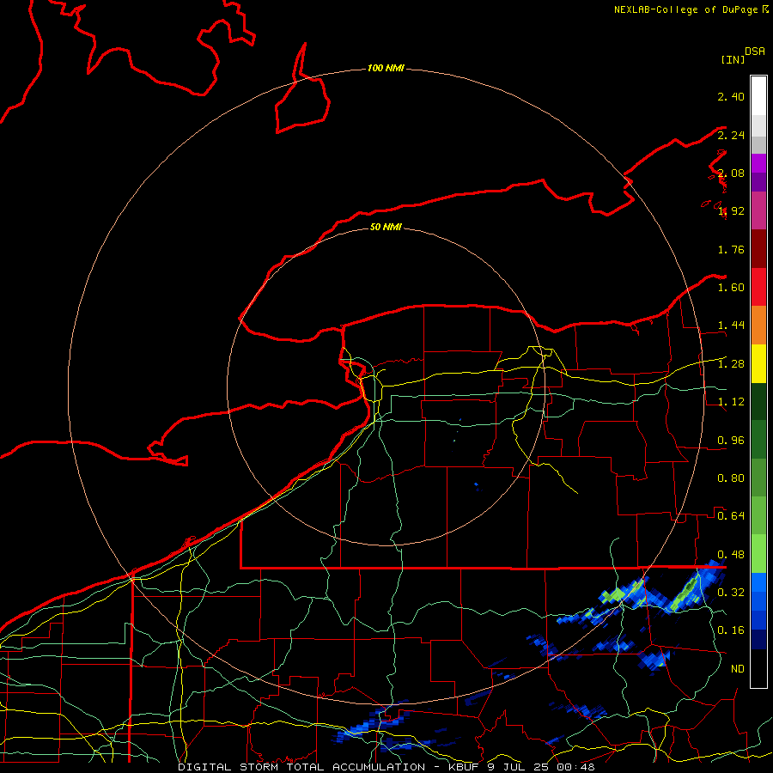Click the 2.40 legend value

[x=731, y=96]
